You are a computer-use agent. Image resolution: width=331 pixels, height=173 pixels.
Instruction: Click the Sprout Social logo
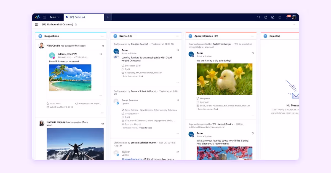38,17
